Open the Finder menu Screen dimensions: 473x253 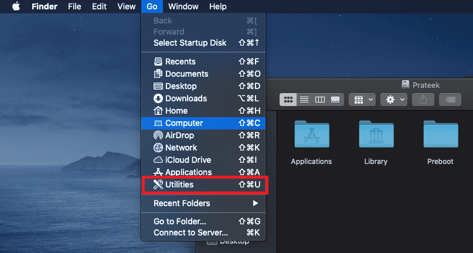45,6
